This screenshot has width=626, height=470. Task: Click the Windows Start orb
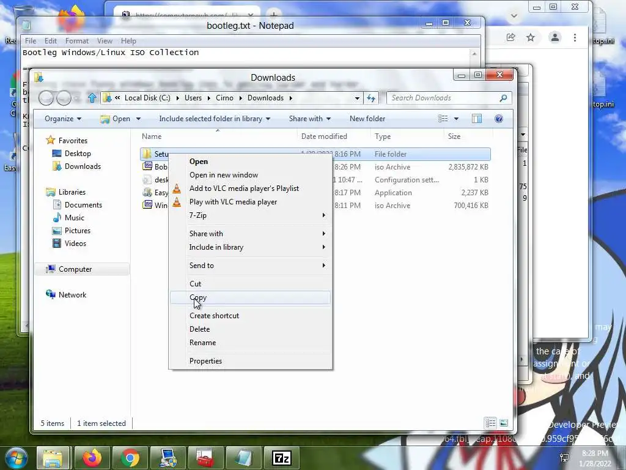(16, 458)
